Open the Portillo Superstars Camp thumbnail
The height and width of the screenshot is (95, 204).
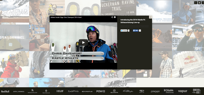15,12
